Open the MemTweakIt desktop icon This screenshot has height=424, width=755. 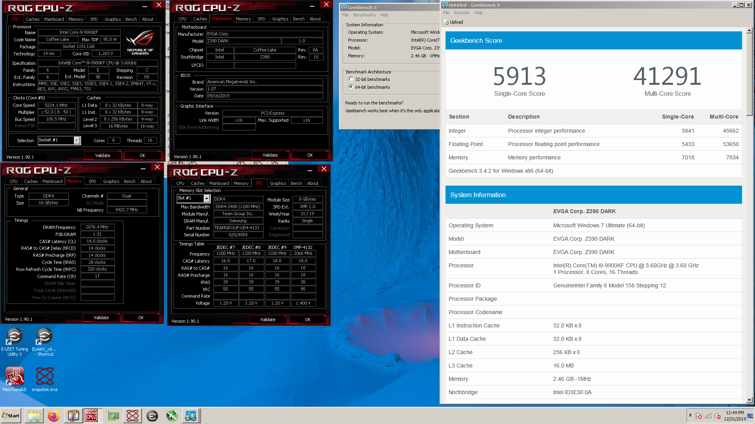pos(15,379)
